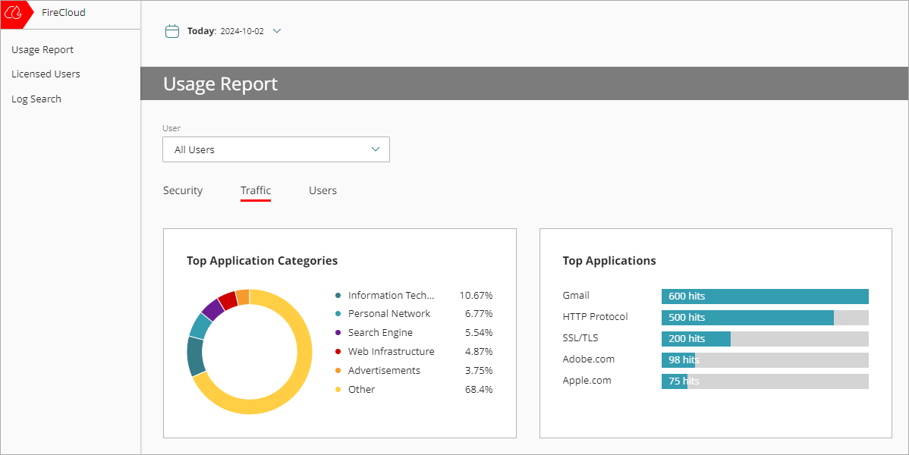Click the Information Tech legend dot
The height and width of the screenshot is (455, 909).
click(338, 296)
